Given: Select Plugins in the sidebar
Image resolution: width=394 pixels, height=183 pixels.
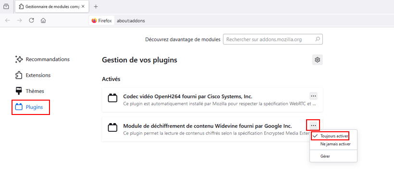Looking at the screenshot, I should click(29, 107).
